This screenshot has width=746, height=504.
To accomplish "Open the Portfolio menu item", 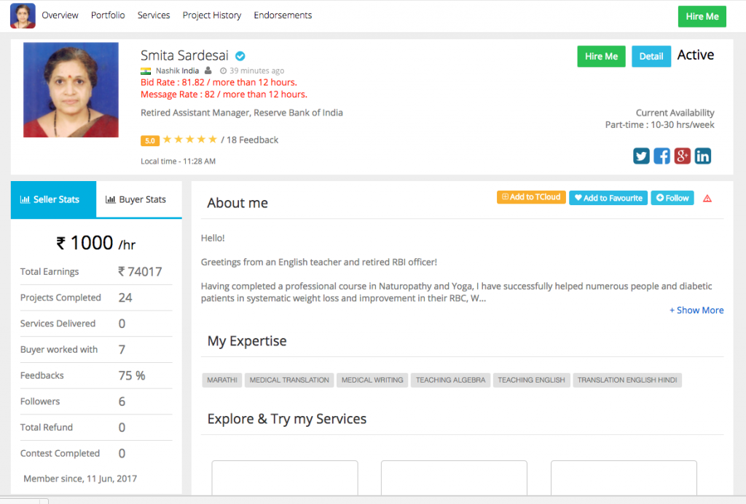I will tap(108, 15).
